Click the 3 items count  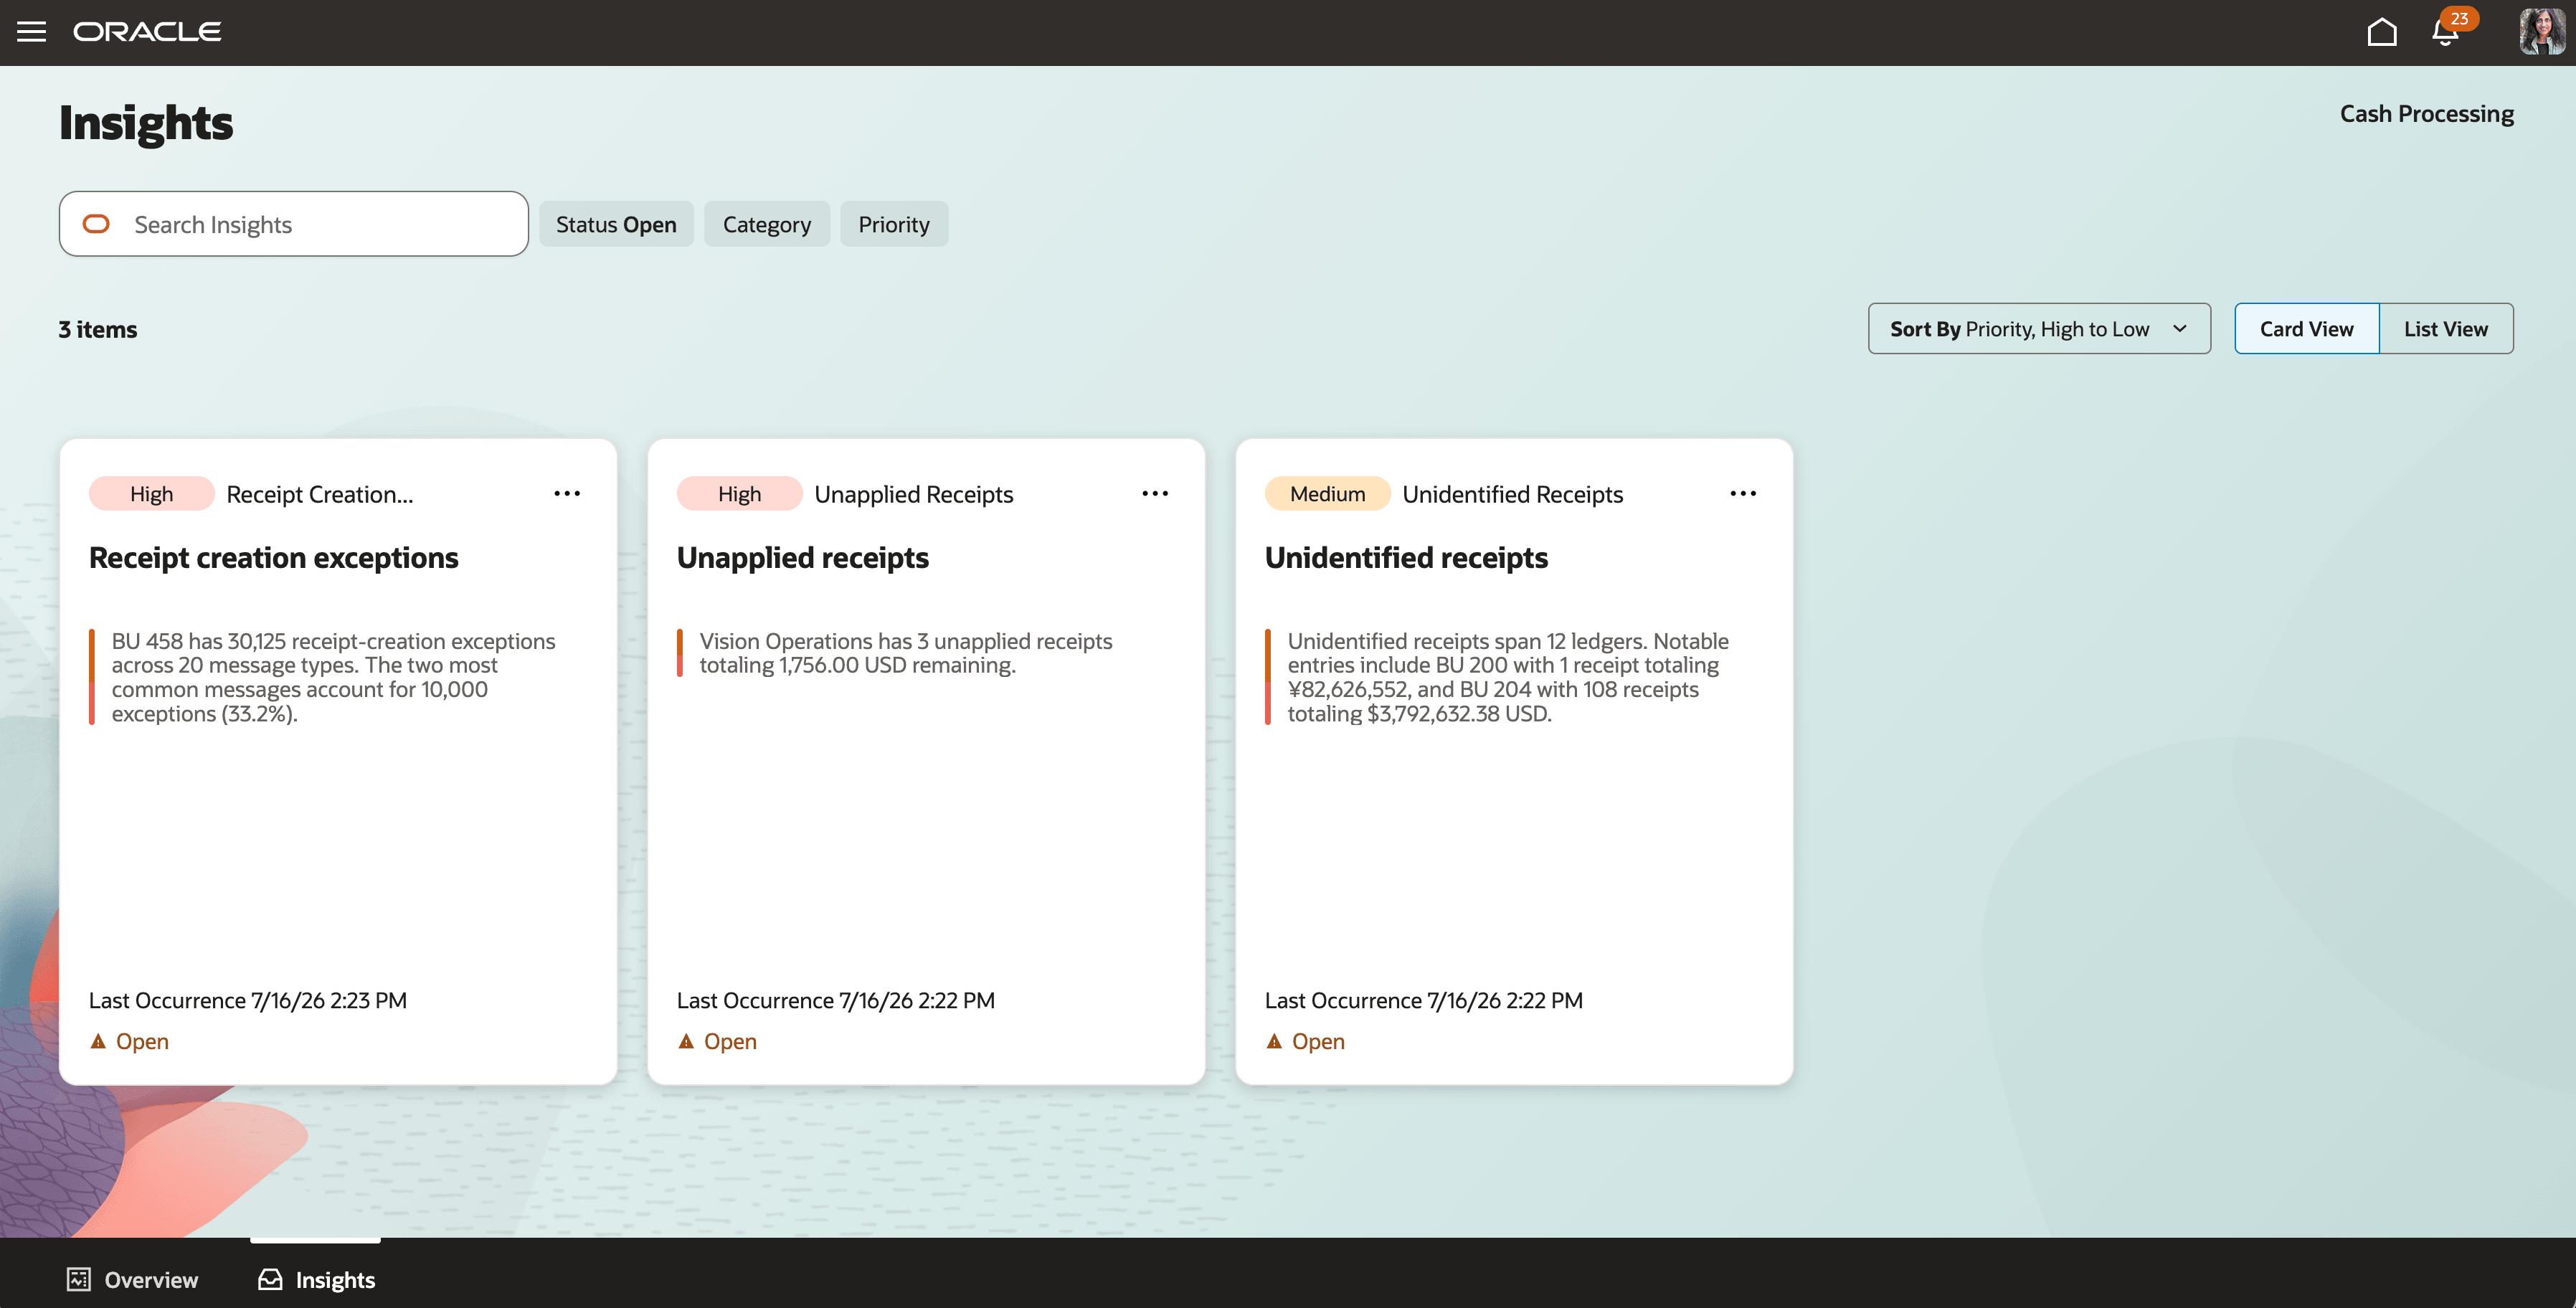pyautogui.click(x=98, y=329)
